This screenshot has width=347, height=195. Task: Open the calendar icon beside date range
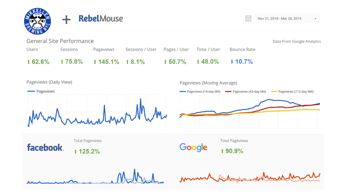coord(248,18)
